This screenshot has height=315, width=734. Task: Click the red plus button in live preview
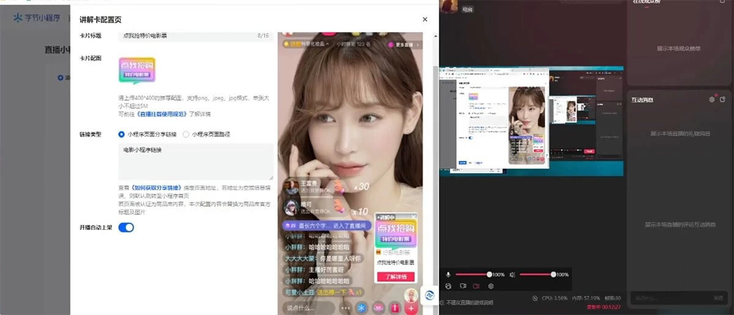(411, 308)
